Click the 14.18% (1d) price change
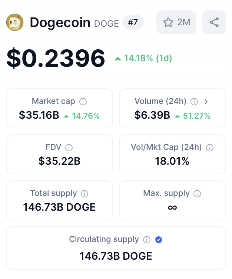 point(143,58)
